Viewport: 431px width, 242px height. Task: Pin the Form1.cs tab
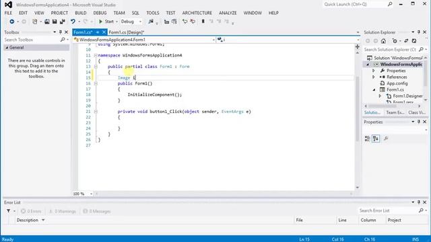[x=97, y=32]
